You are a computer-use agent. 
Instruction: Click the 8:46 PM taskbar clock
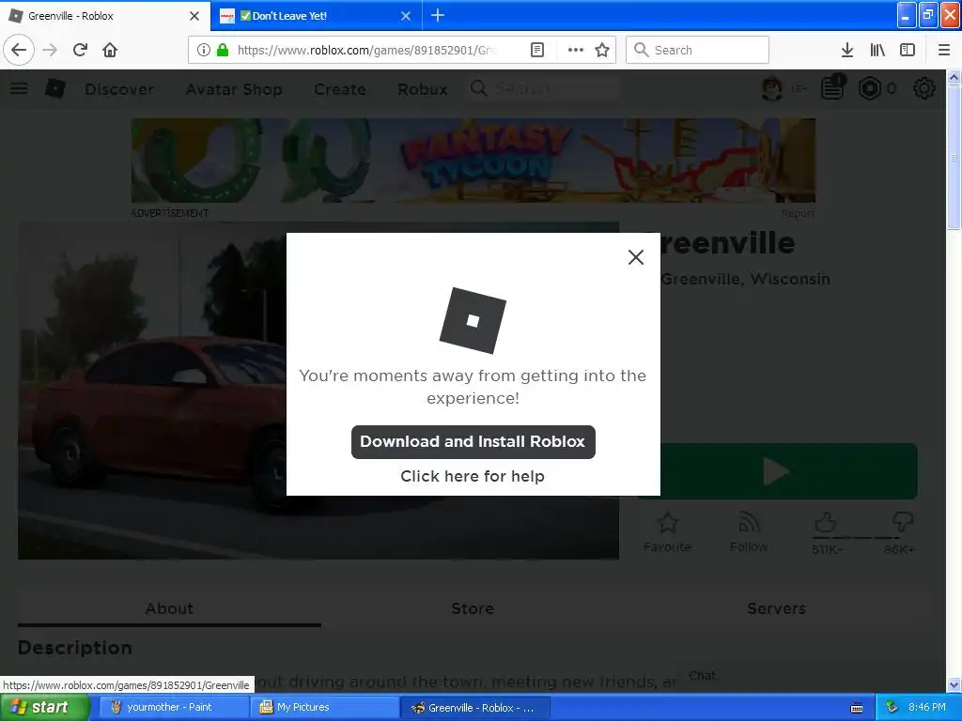pos(927,708)
